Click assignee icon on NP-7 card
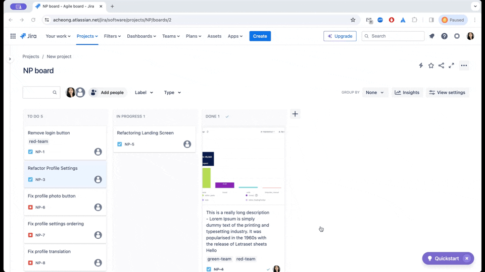485x272 pixels. pyautogui.click(x=98, y=235)
